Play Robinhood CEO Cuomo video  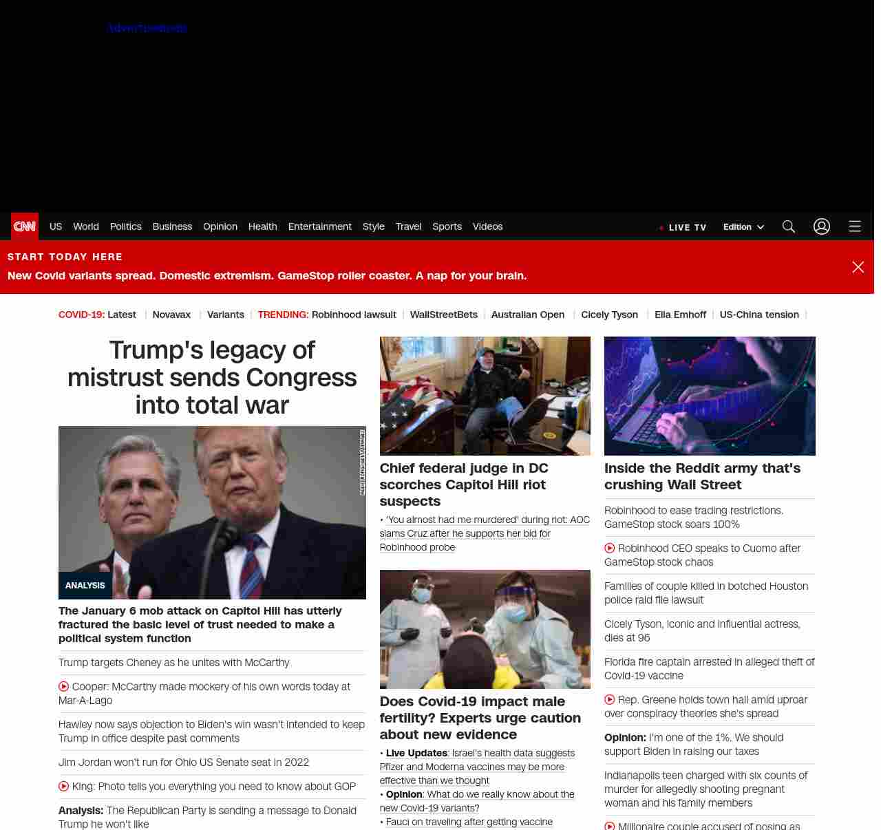pyautogui.click(x=610, y=549)
